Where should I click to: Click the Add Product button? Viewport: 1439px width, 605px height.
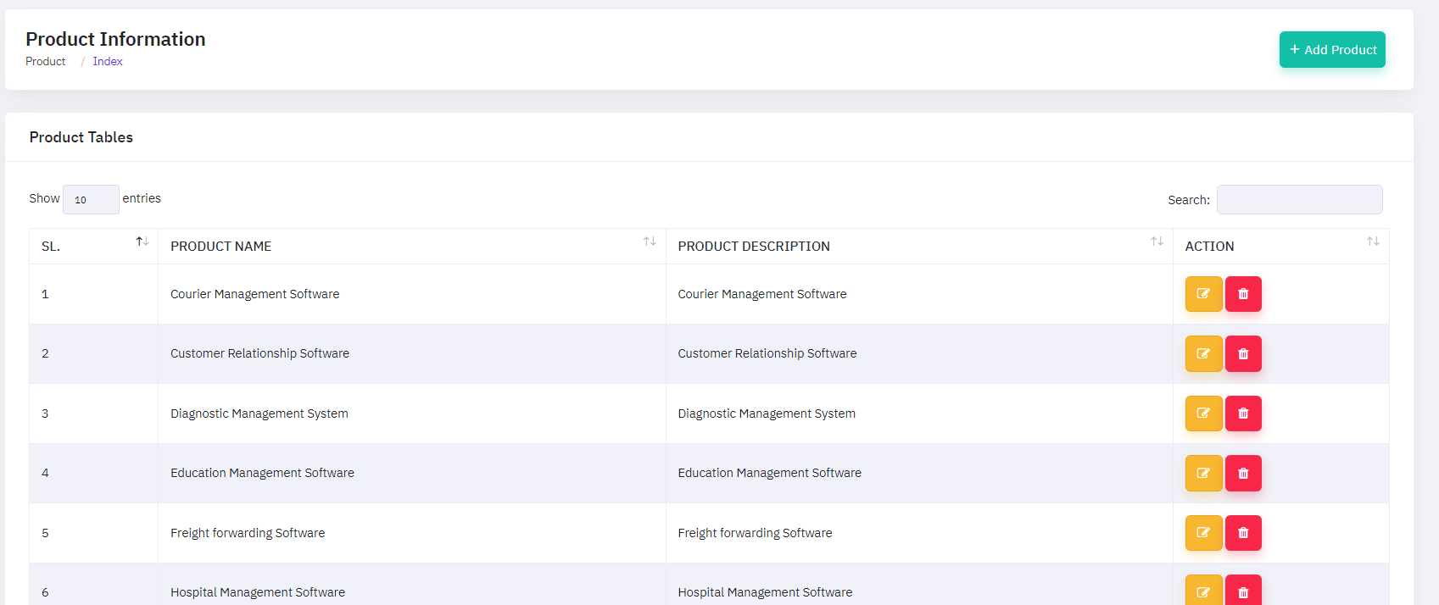1332,50
